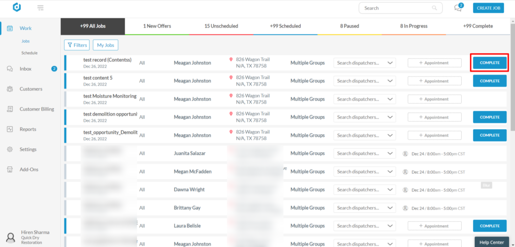The height and width of the screenshot is (247, 515).
Task: Open the Filters button
Action: (77, 45)
